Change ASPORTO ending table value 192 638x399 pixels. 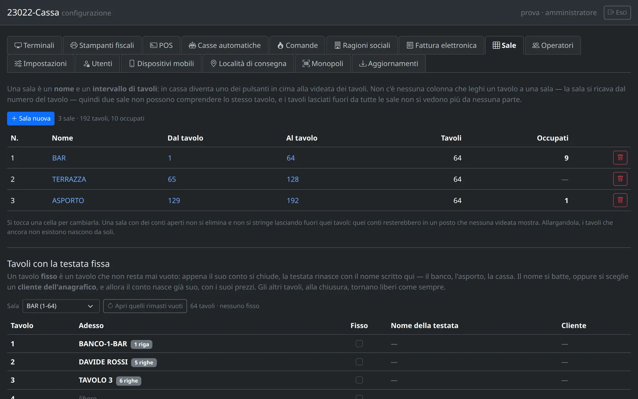point(293,201)
